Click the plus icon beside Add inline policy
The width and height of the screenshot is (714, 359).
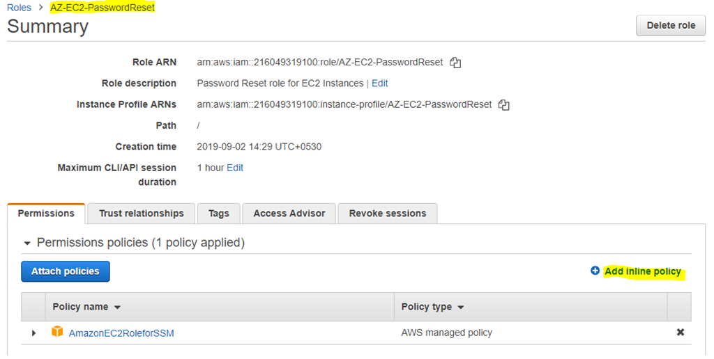(x=595, y=271)
